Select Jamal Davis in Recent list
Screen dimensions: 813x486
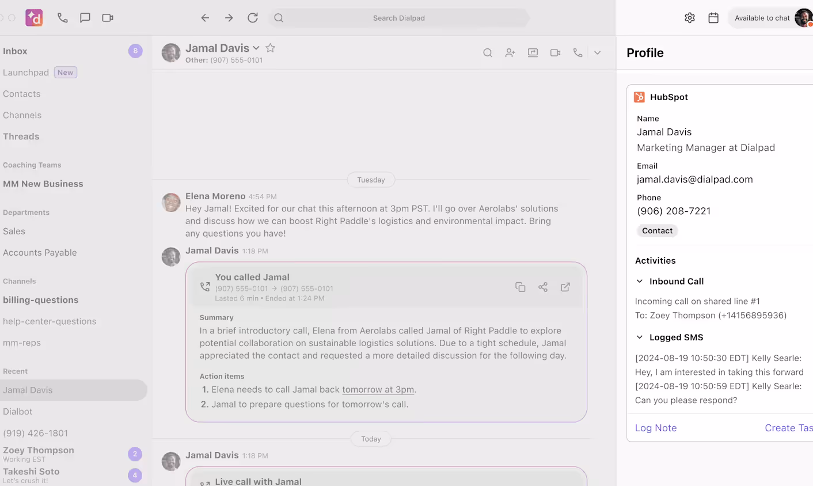[x=73, y=390]
